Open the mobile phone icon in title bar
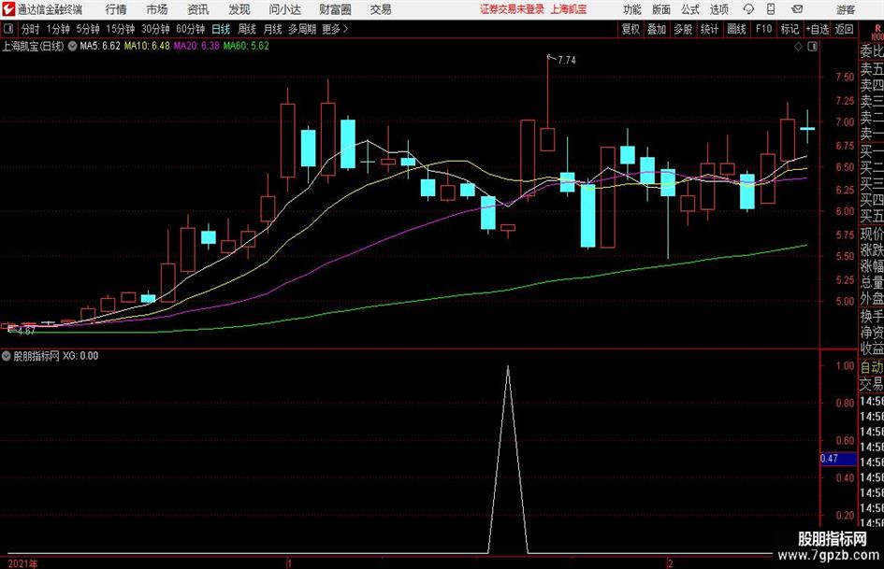This screenshot has height=569, width=884. 771,9
